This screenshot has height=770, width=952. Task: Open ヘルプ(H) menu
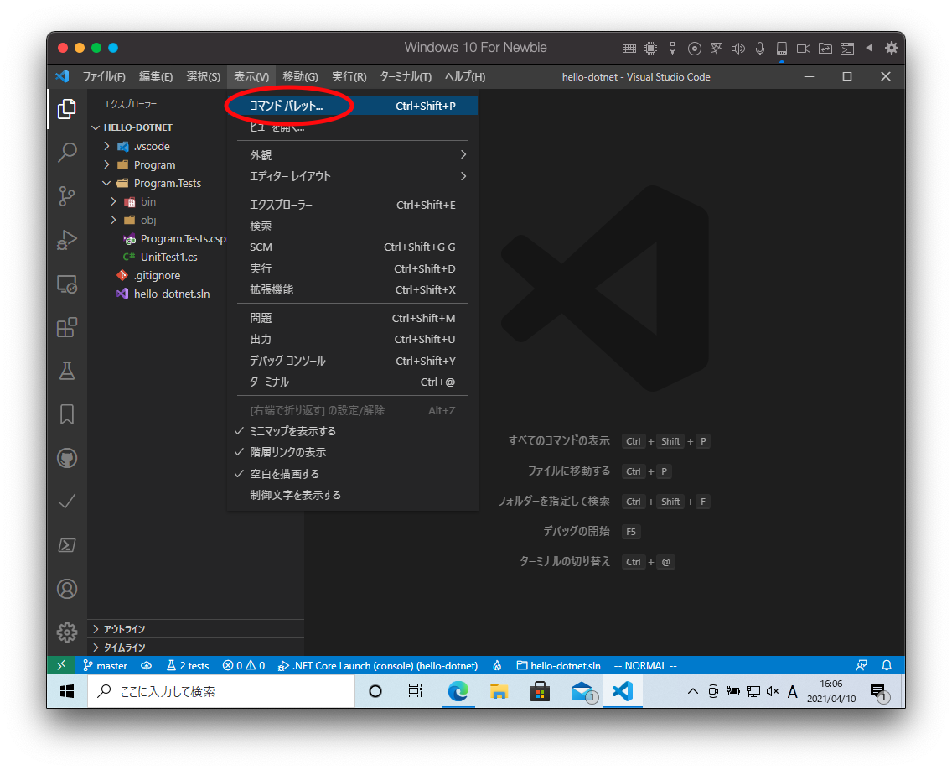[x=465, y=76]
